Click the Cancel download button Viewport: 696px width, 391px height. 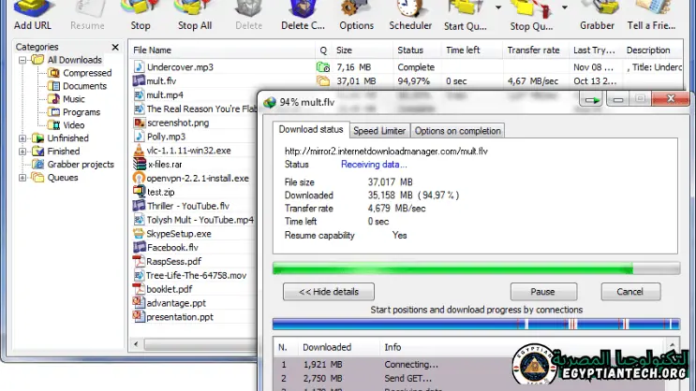click(630, 292)
